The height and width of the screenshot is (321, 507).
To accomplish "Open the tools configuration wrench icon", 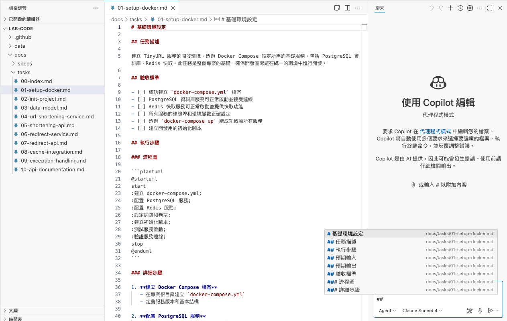I will coord(470,310).
